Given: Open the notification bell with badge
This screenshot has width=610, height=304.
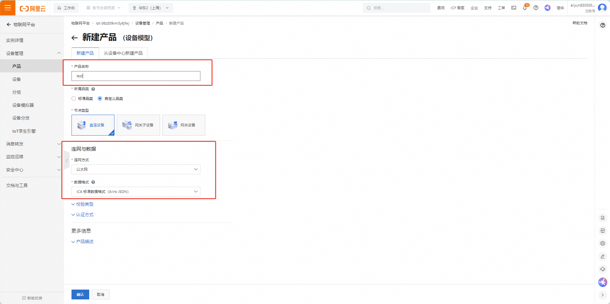Looking at the screenshot, I should point(525,8).
